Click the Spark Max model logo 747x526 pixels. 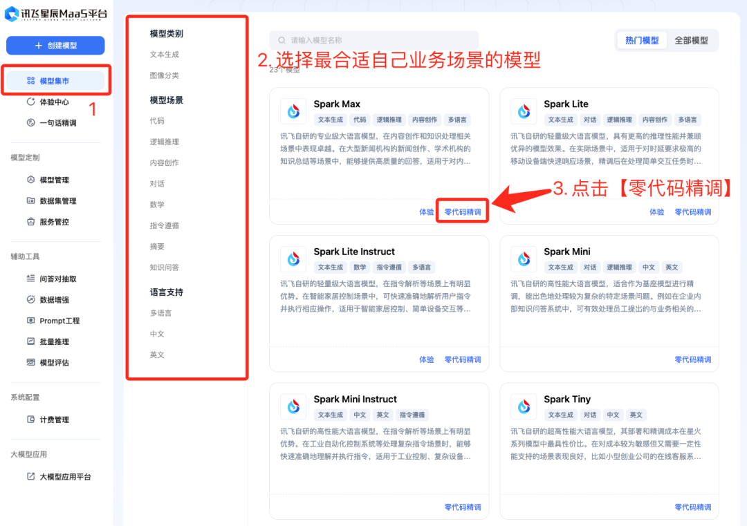click(x=293, y=111)
